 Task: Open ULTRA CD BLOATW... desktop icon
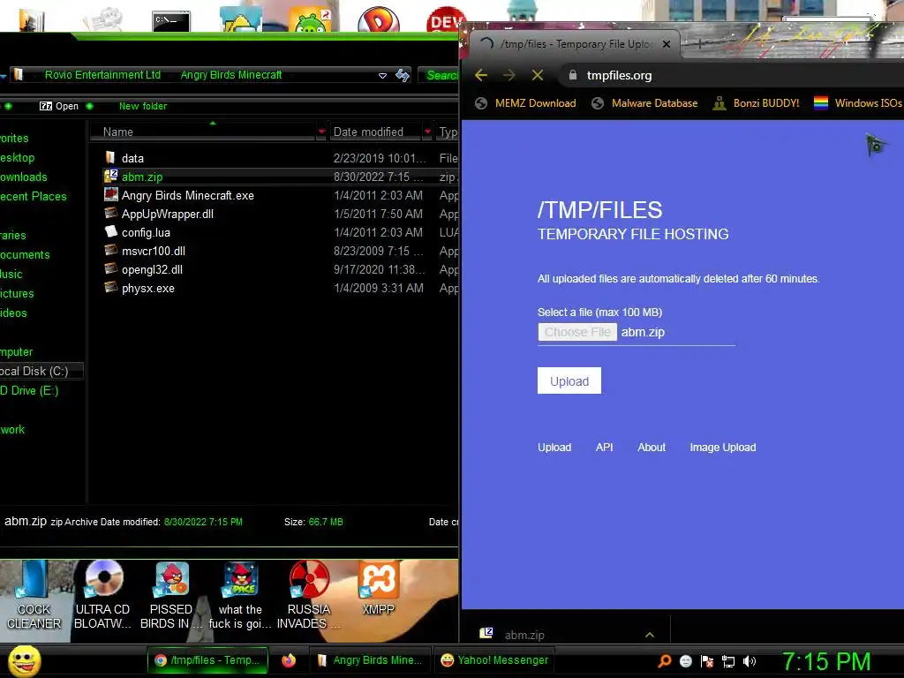[x=102, y=596]
